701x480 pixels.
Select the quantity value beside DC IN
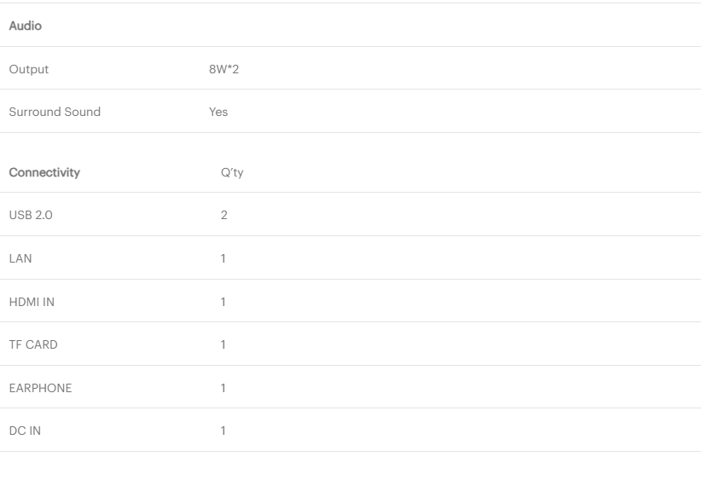click(223, 431)
